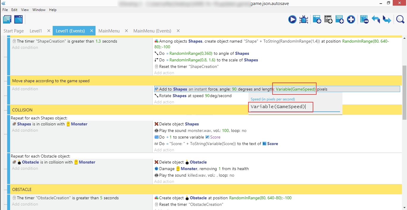Delete the selected event
This screenshot has height=210, width=407.
[364, 20]
